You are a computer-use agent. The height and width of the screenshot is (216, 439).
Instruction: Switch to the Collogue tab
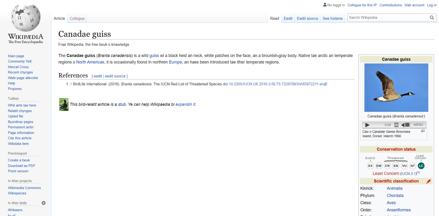77,18
